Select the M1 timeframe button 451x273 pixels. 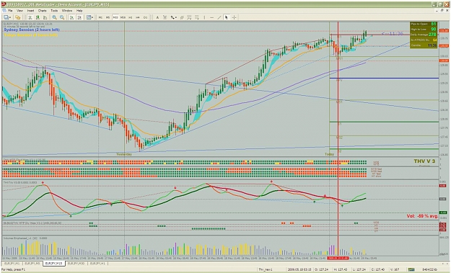click(x=100, y=17)
